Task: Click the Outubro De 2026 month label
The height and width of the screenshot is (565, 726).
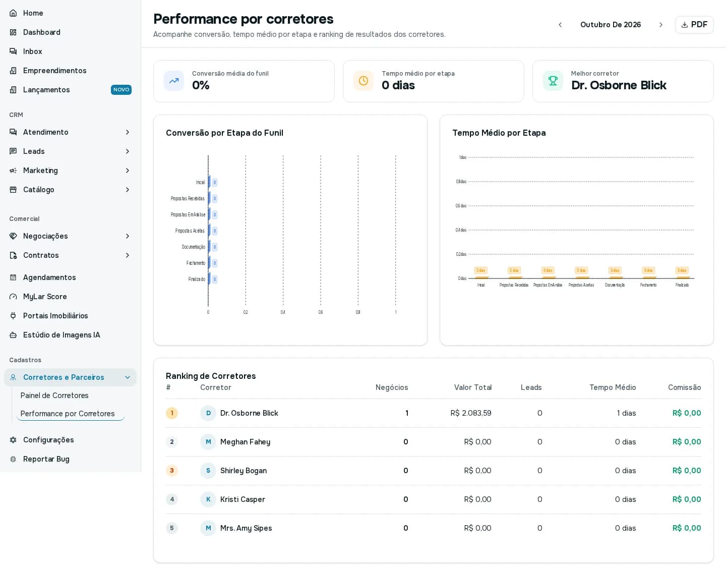Action: pyautogui.click(x=611, y=25)
